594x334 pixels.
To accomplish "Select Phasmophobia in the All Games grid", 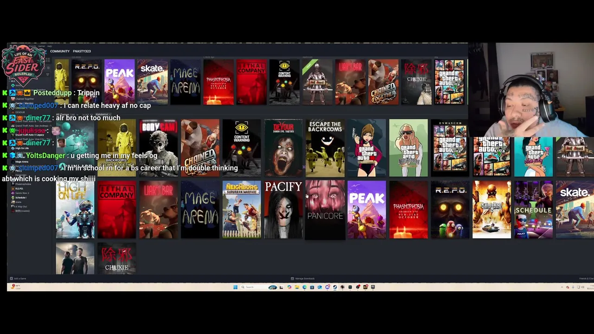I will click(408, 210).
